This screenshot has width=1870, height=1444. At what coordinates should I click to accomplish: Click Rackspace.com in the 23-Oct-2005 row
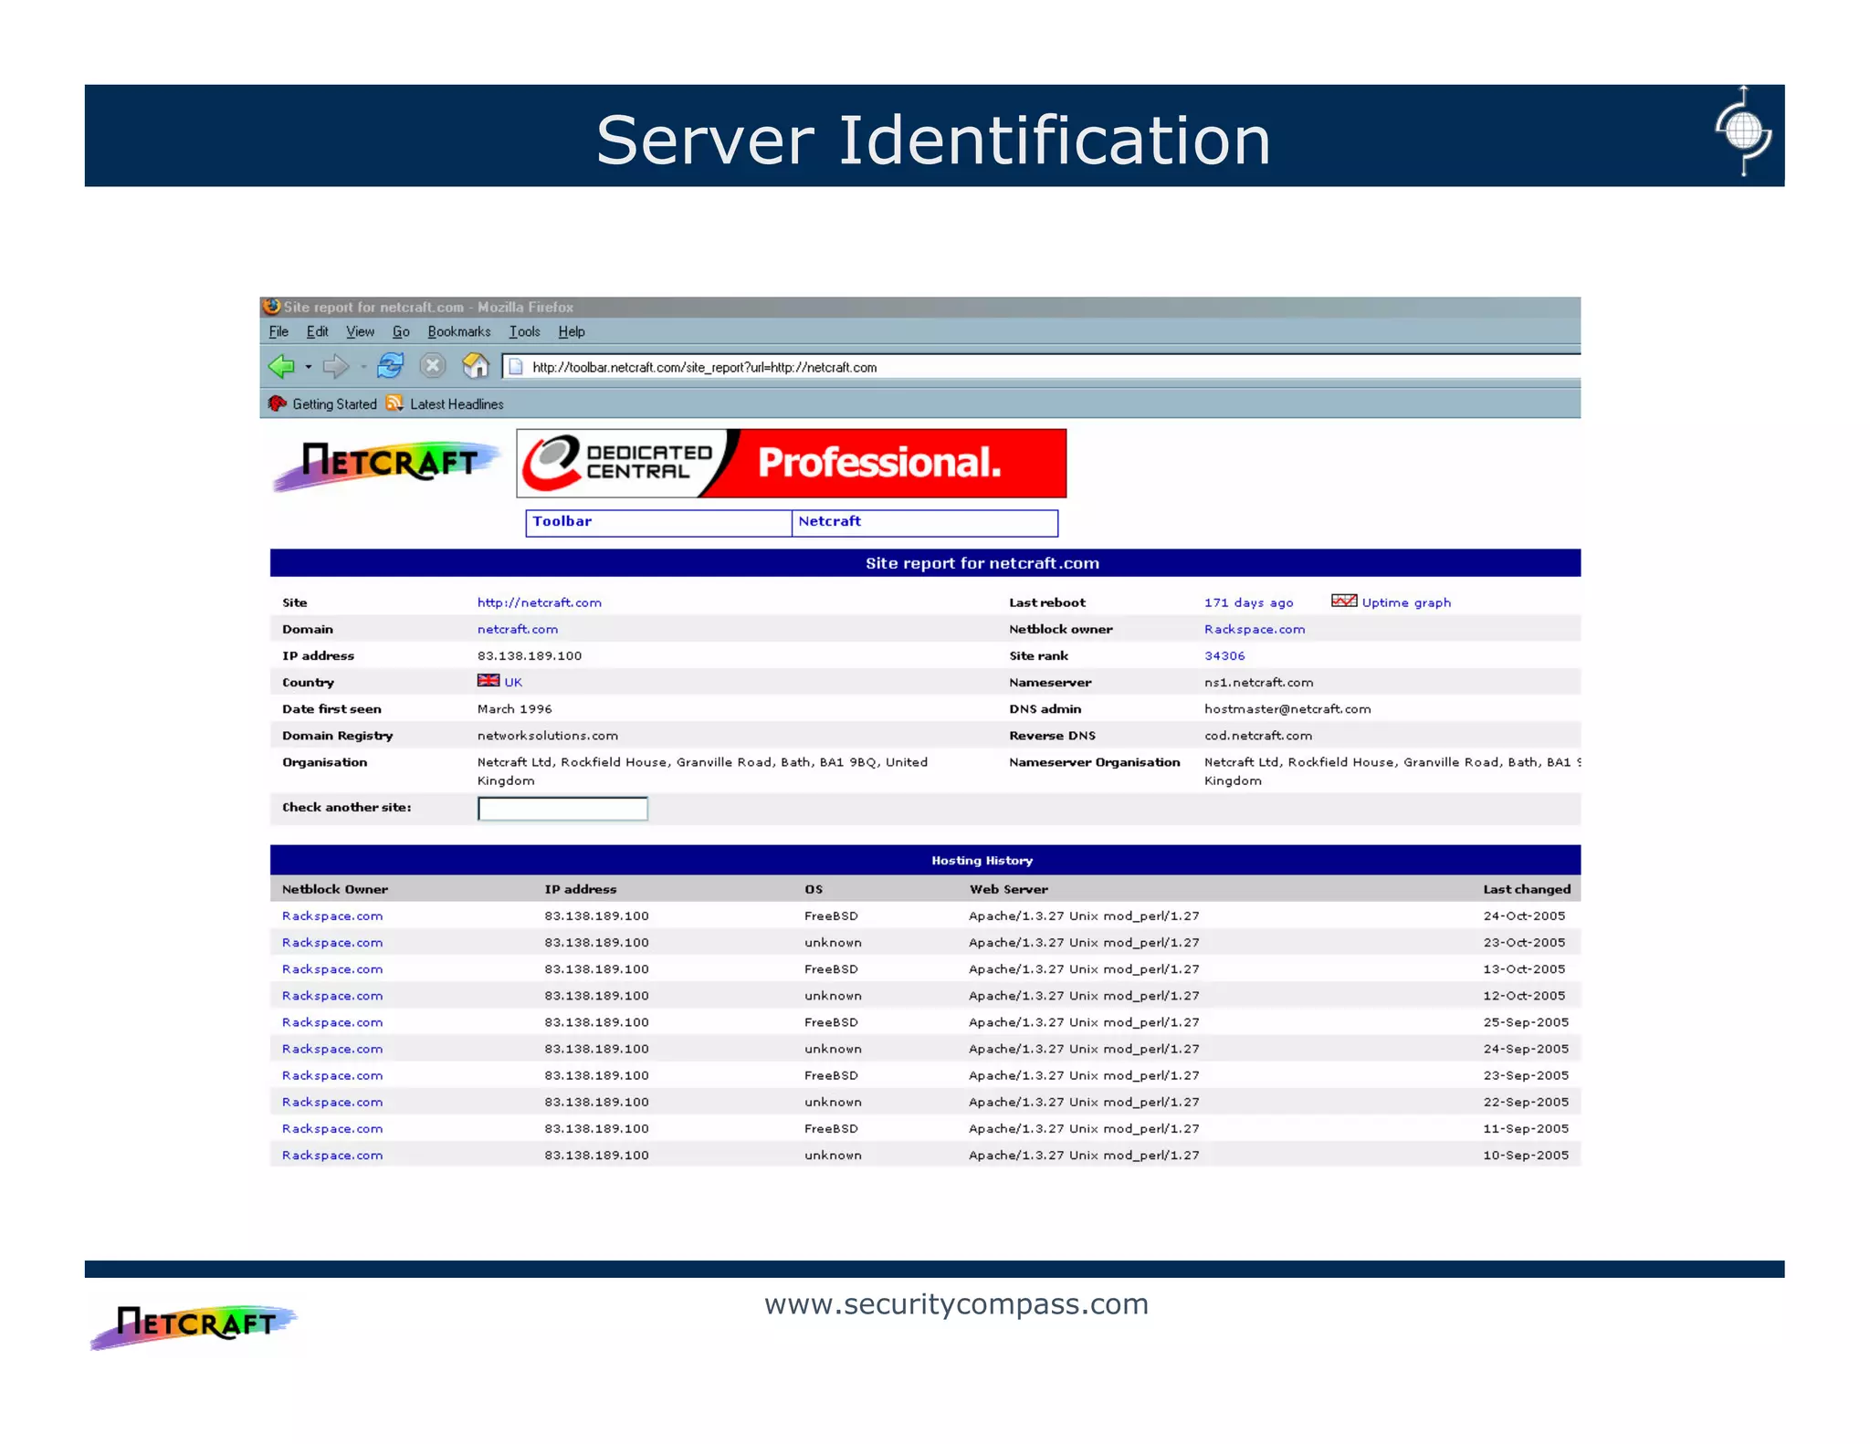click(332, 942)
